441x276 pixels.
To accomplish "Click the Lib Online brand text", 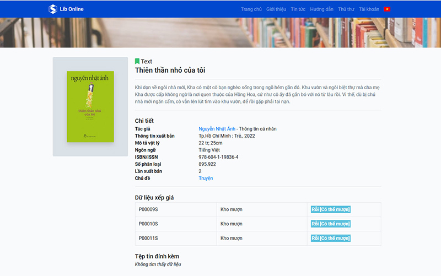I will point(72,9).
